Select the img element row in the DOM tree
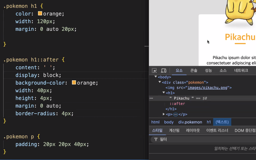Screen dimensions: 256x160 [199, 88]
